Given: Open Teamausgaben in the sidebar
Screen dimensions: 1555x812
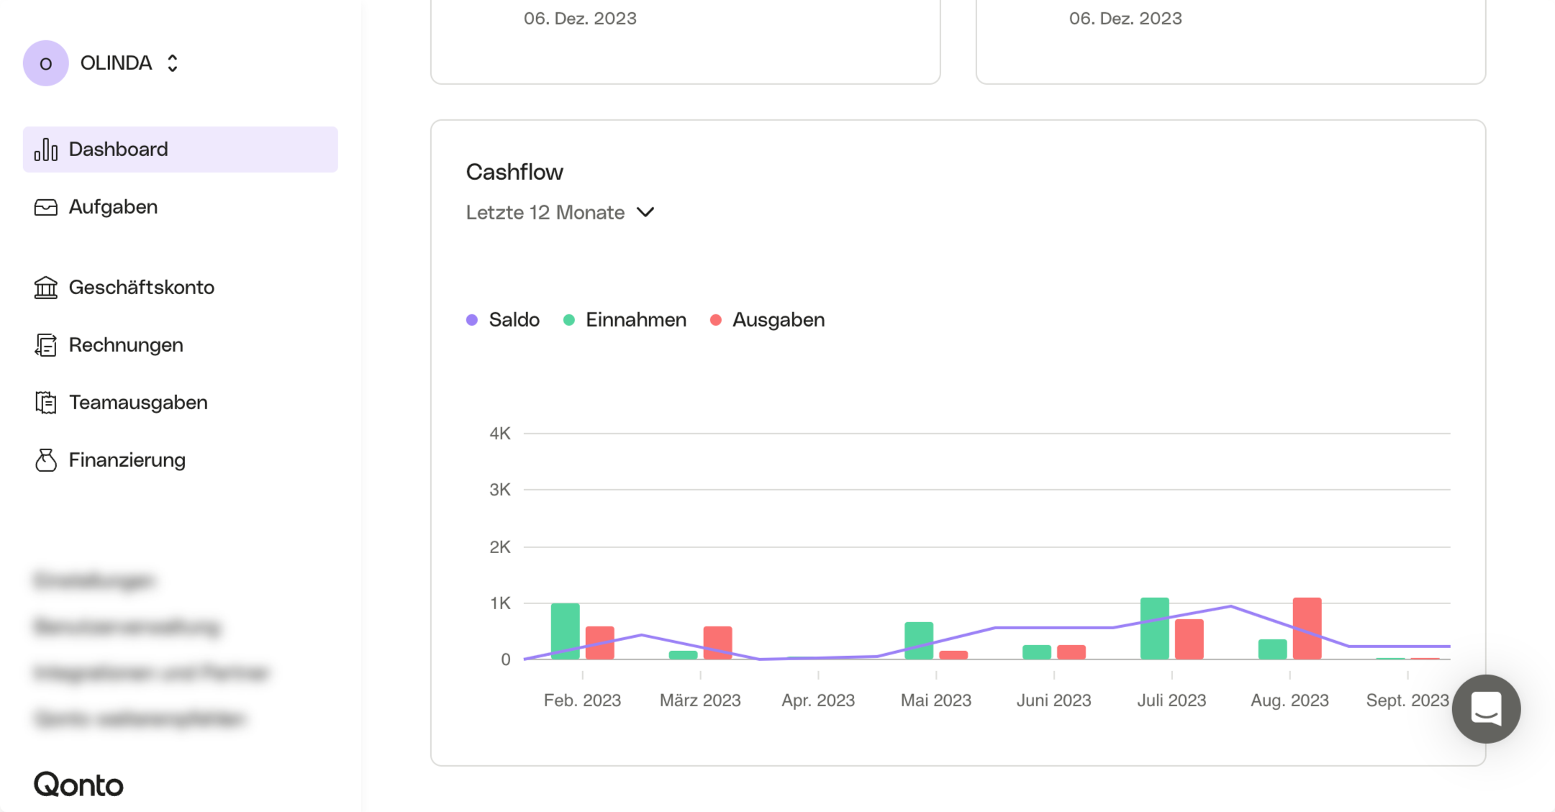Looking at the screenshot, I should [138, 403].
